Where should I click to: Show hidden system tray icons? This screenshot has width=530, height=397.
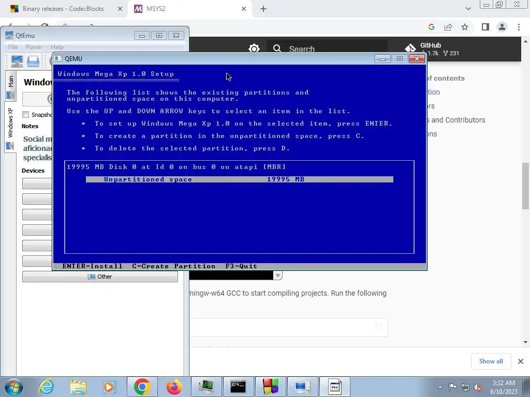click(x=440, y=387)
